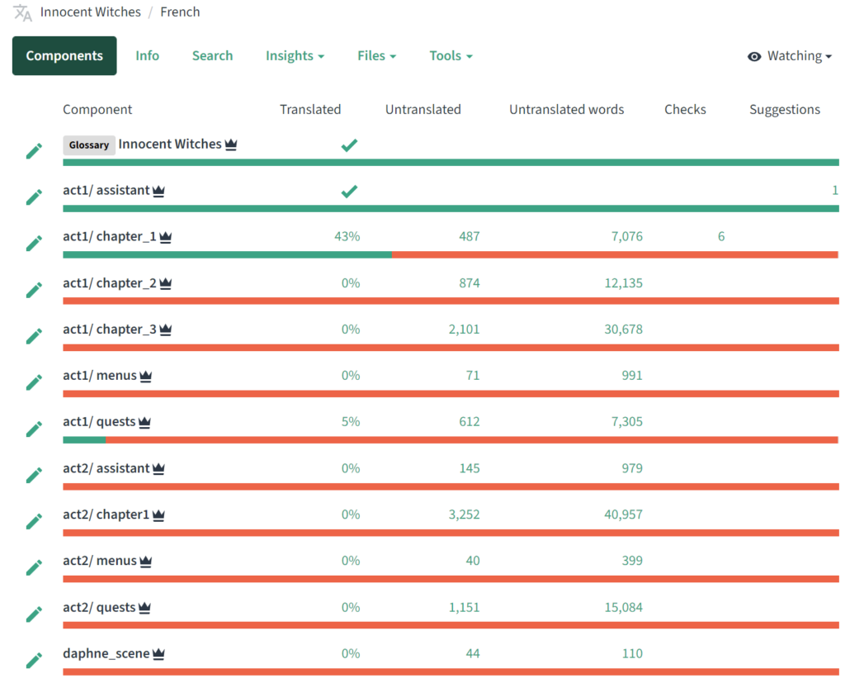
Task: Click the 43% translated value for chapter_1
Action: [347, 237]
